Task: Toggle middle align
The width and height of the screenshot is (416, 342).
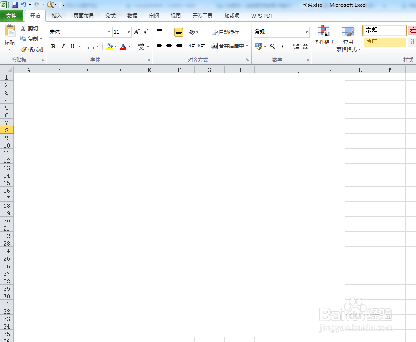Action: (x=169, y=32)
